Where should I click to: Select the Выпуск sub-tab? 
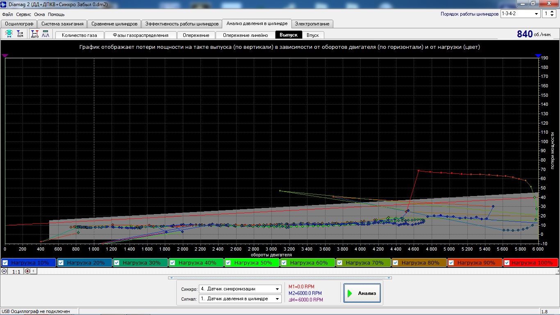(289, 35)
